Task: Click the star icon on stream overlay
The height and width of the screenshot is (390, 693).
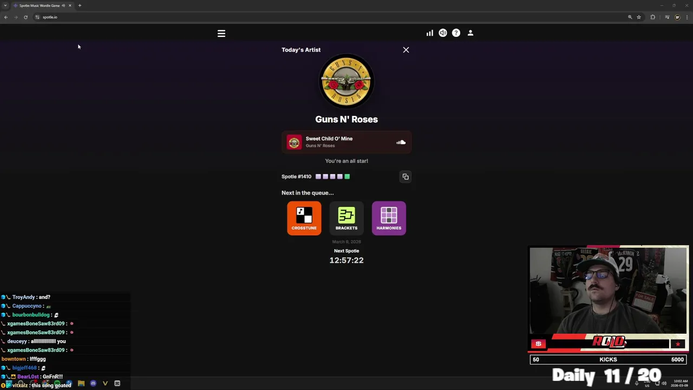Action: (x=678, y=344)
